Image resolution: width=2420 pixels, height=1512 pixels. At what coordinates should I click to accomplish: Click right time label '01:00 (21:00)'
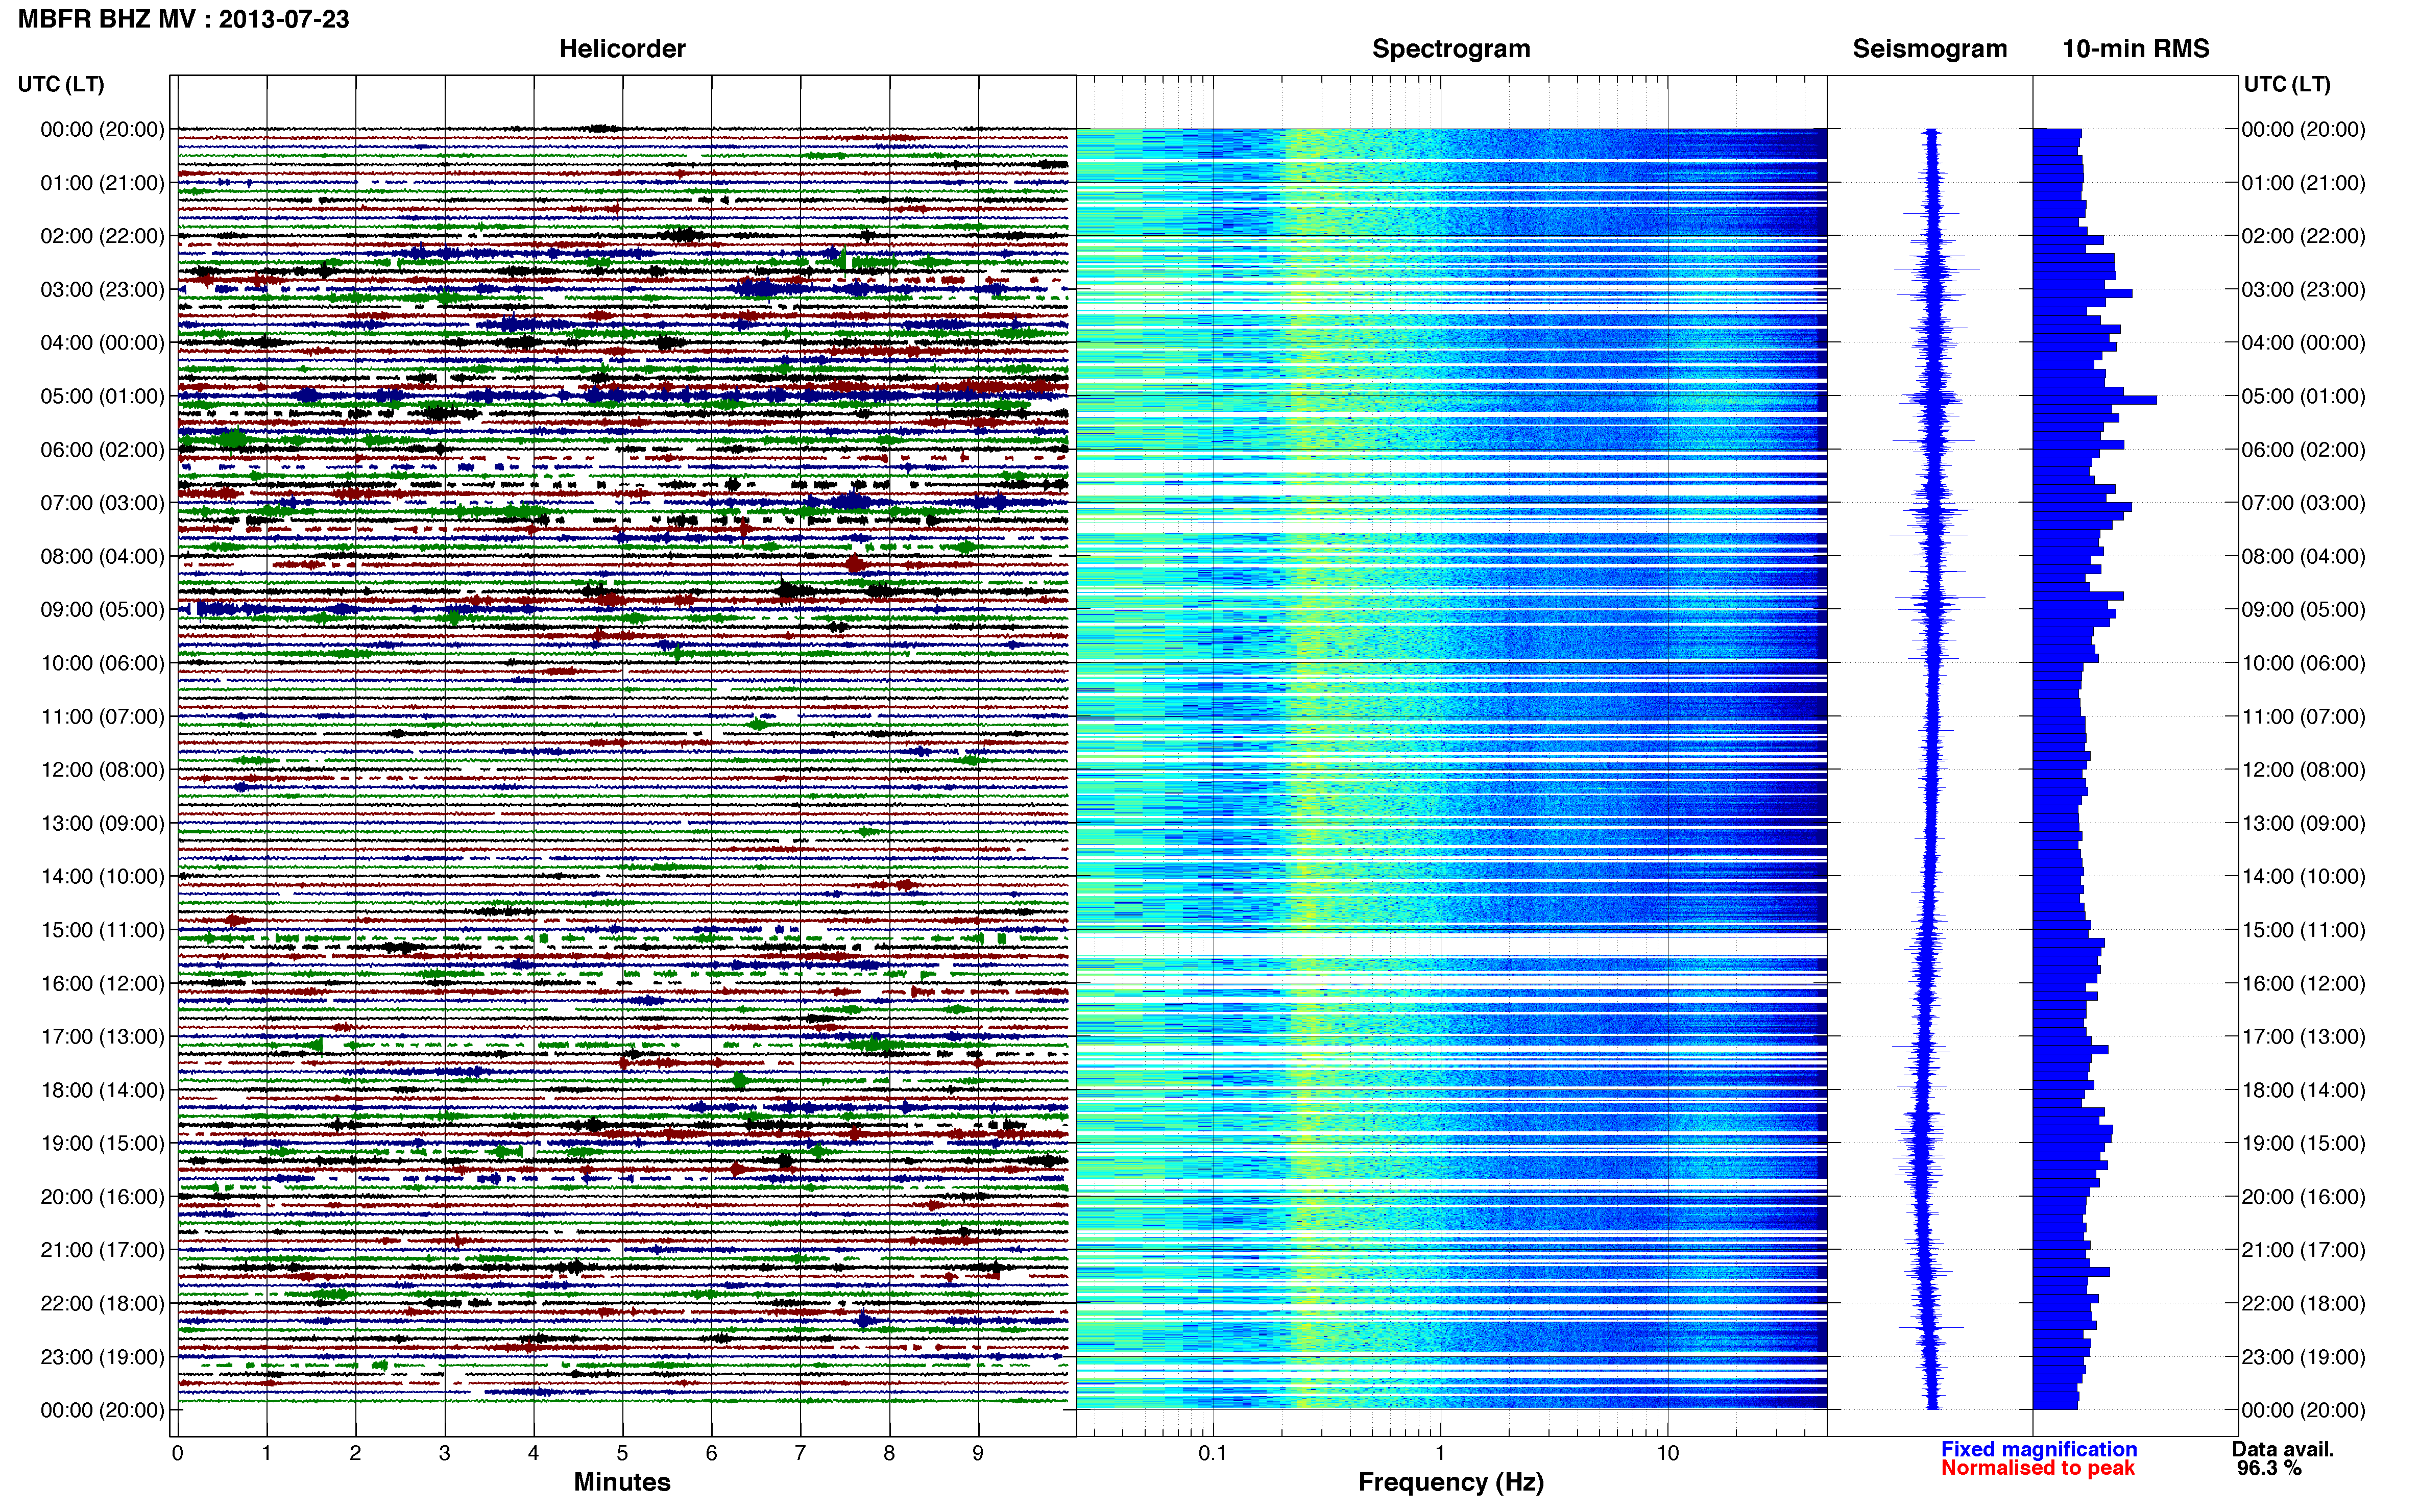(x=2303, y=182)
